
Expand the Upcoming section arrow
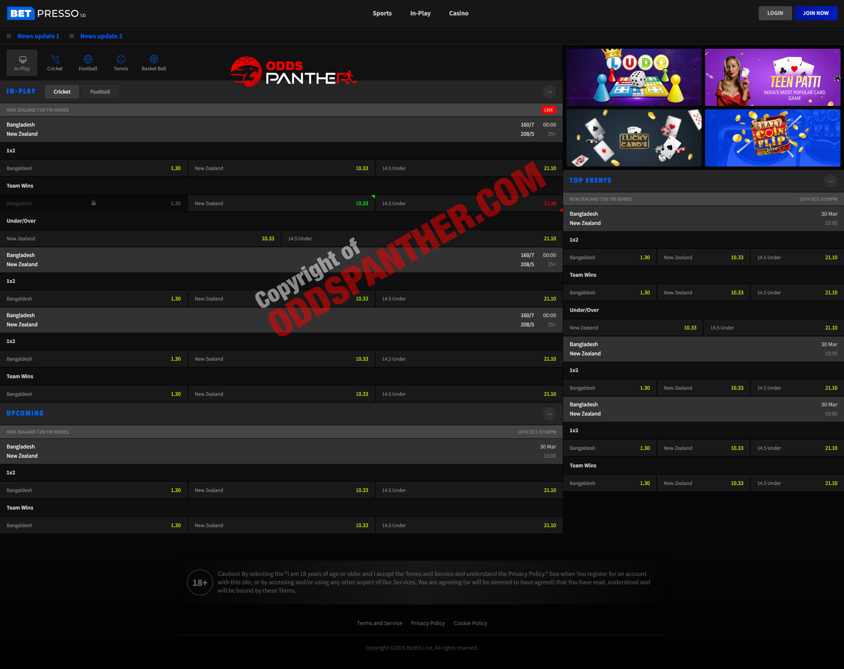pyautogui.click(x=549, y=414)
